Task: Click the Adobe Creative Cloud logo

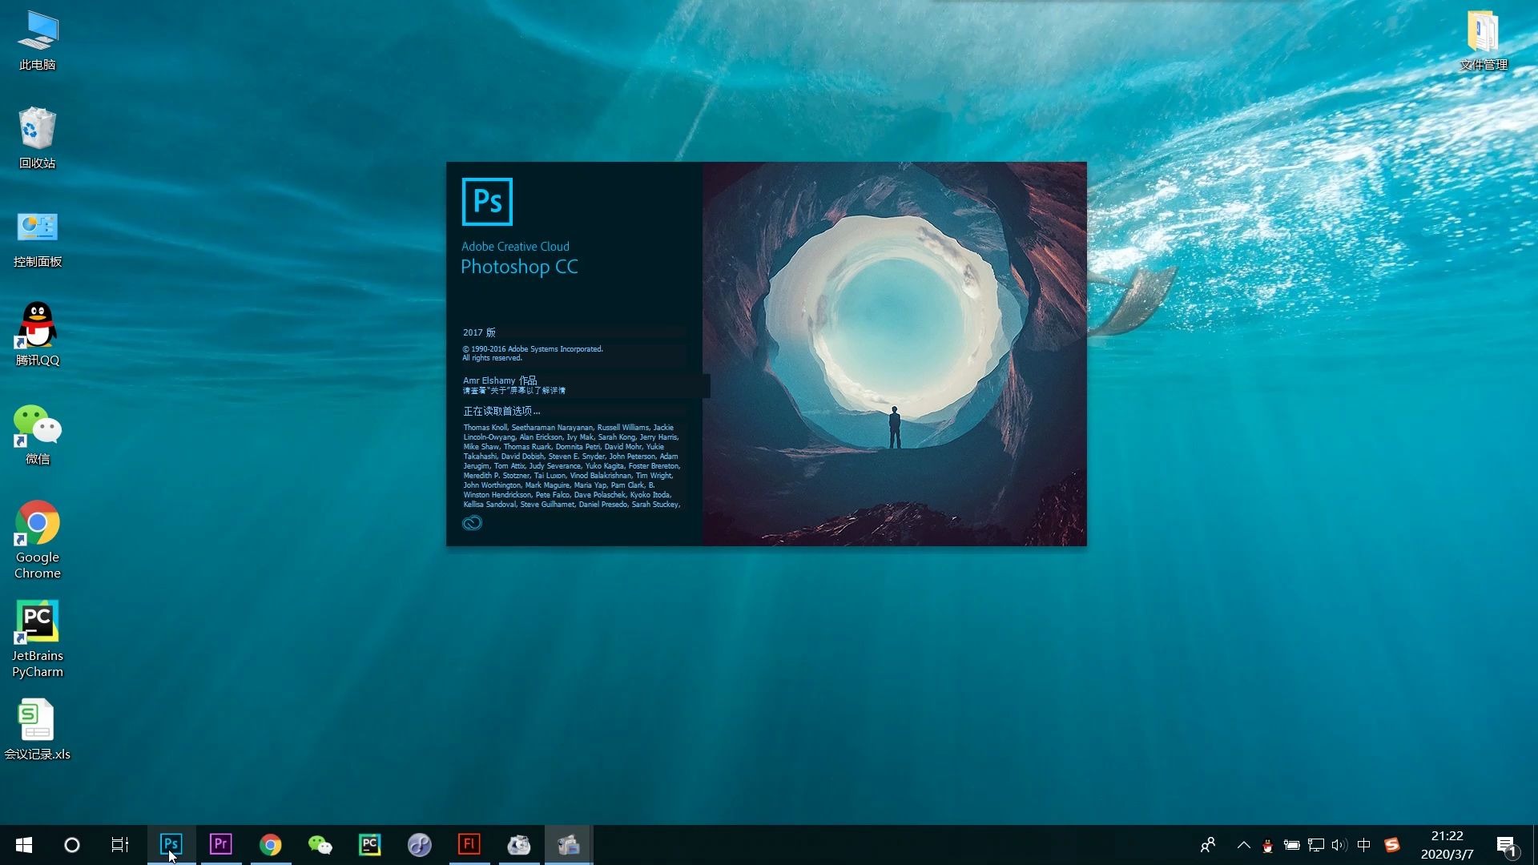Action: [472, 523]
